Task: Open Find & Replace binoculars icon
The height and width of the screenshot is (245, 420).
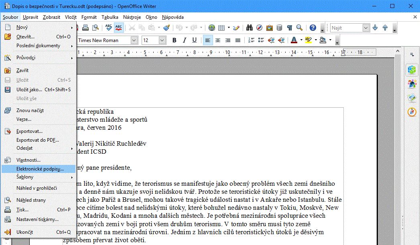Action: pos(250,28)
